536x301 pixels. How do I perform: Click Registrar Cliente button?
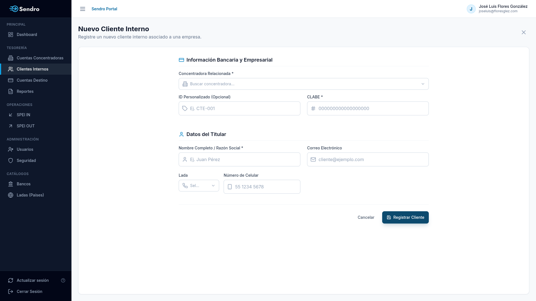coord(405,217)
